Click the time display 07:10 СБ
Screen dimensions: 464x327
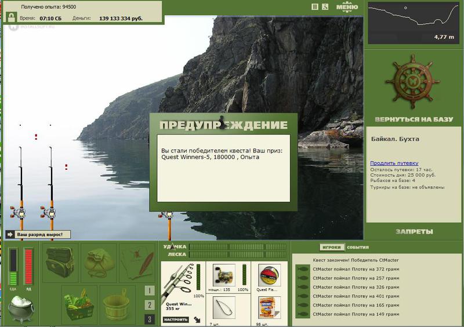coord(50,19)
